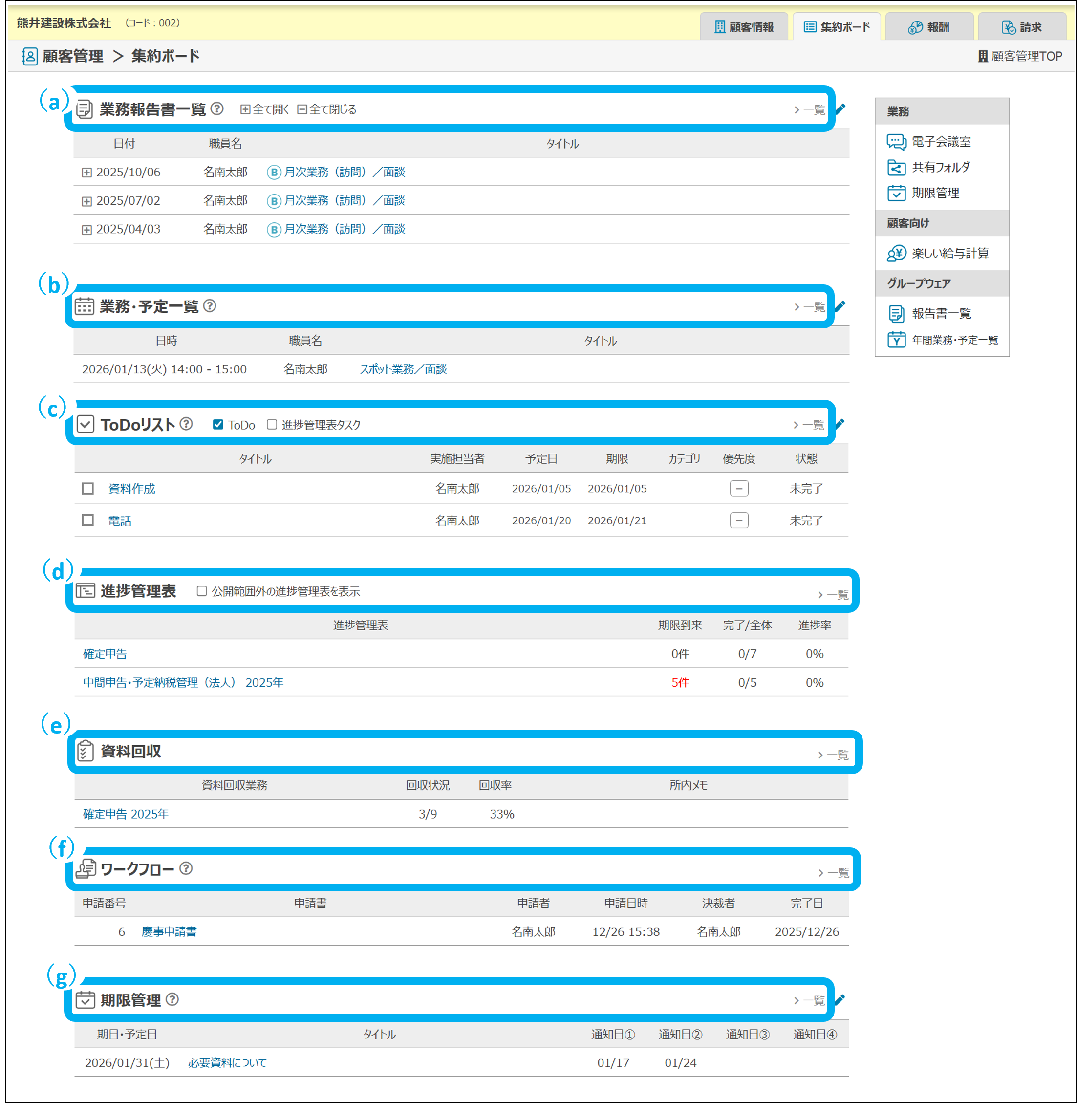
Task: Open 年間業務・予定一覧 in the sidebar
Action: (x=954, y=340)
